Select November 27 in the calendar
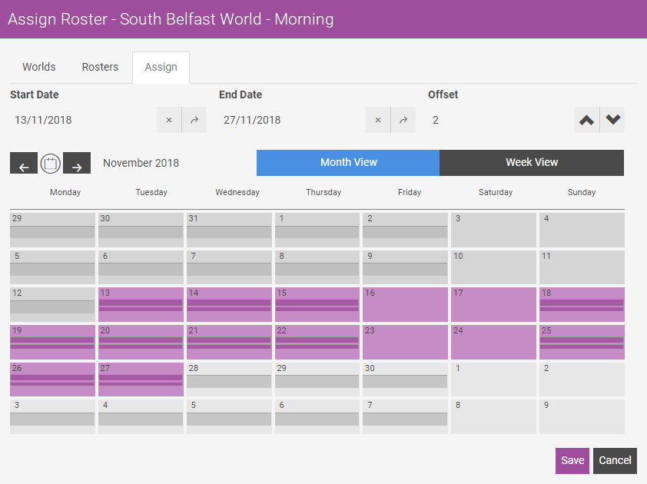 click(141, 380)
